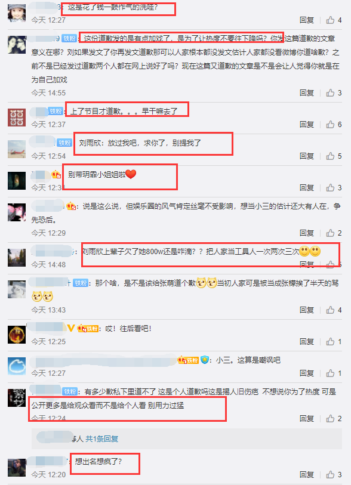Like the 12:25 comment 哎！往后看吧
The height and width of the screenshot is (485, 351).
point(330,341)
